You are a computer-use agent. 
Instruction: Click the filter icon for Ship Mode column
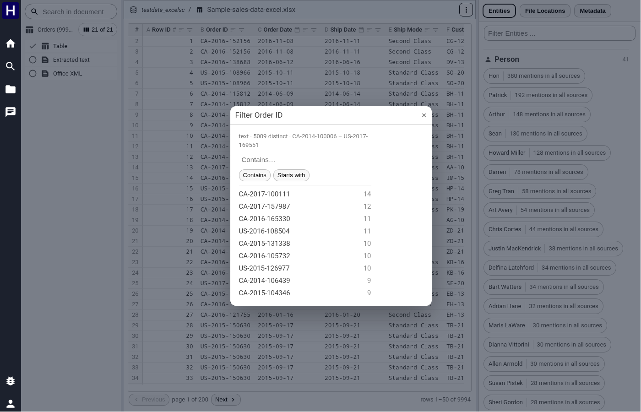435,30
